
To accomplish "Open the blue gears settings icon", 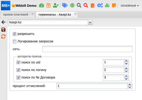I will point(100,6).
